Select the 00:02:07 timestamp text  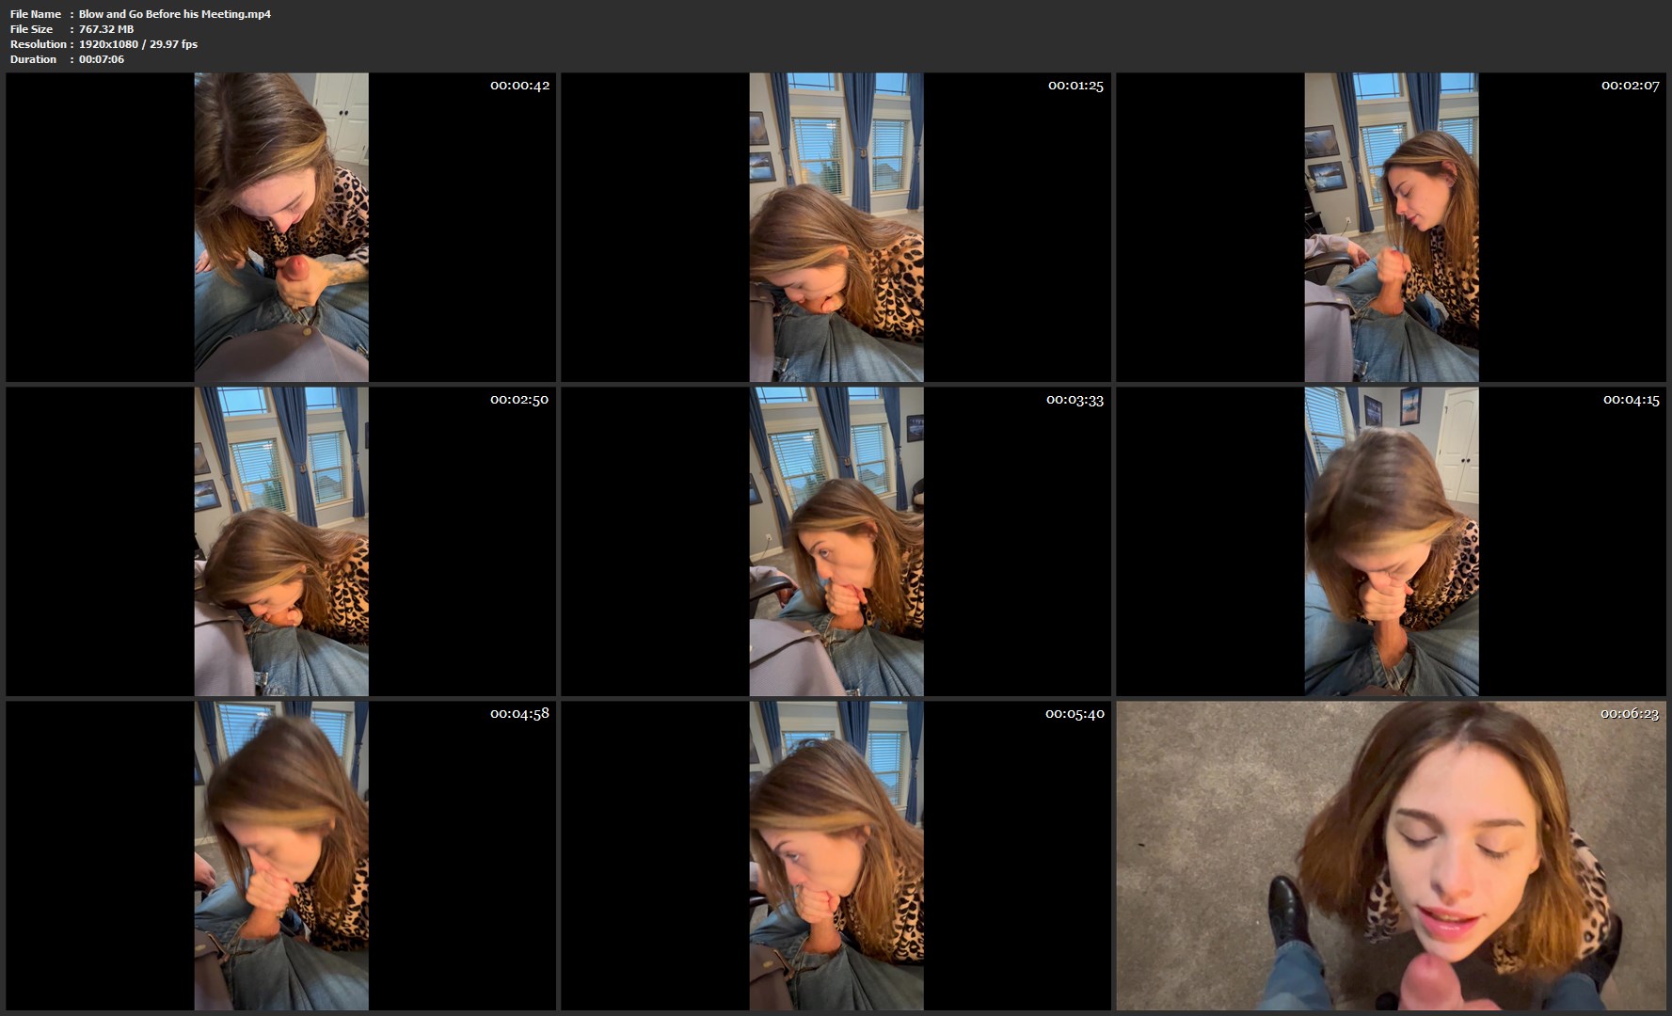[x=1630, y=86]
